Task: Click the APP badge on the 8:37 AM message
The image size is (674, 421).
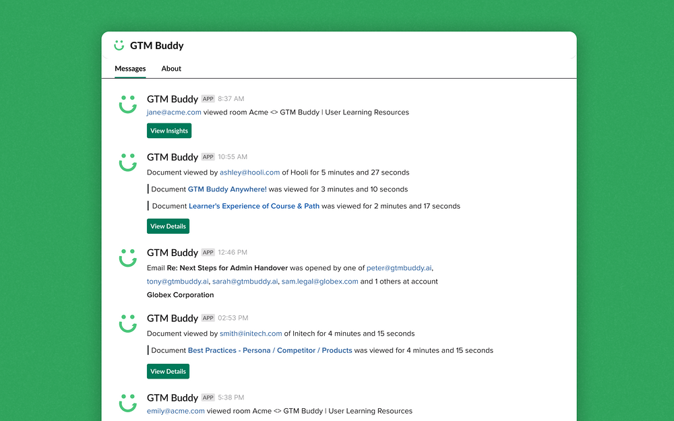Action: 208,99
